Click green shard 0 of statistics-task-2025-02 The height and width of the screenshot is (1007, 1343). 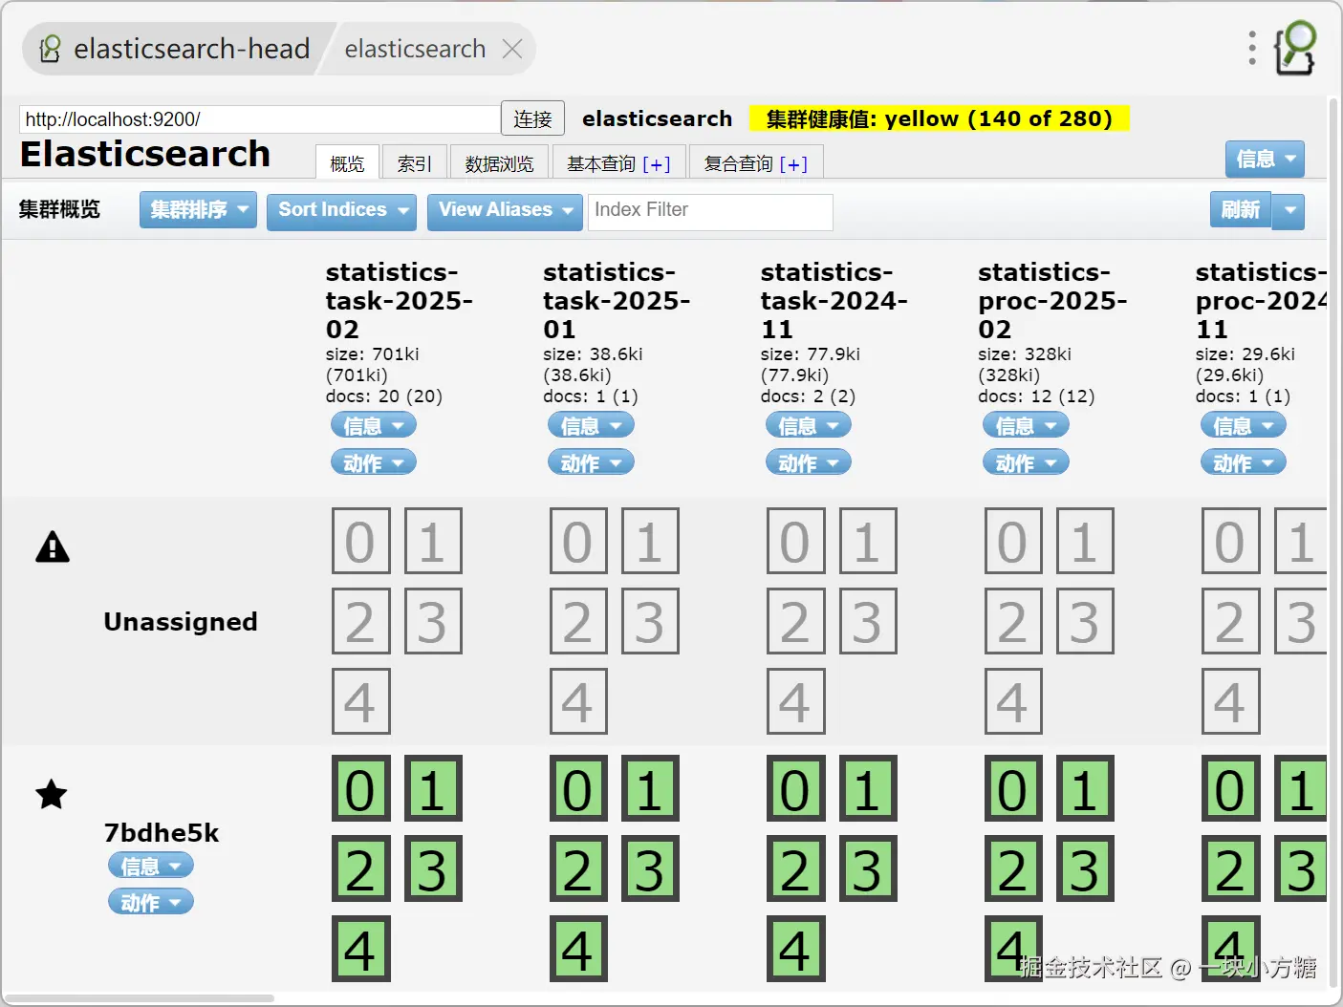coord(360,788)
